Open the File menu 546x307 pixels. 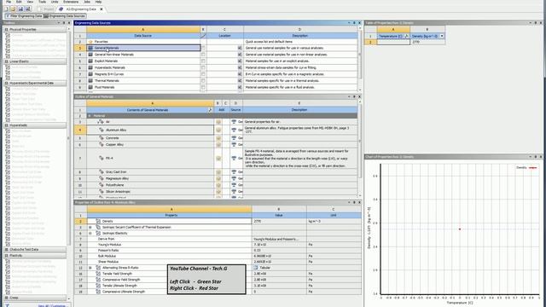coord(9,2)
